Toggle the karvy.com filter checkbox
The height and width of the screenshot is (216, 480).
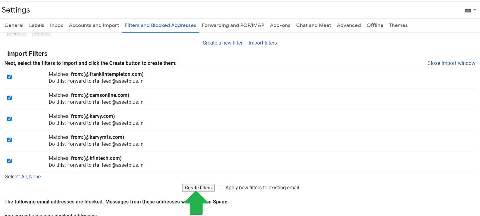tap(9, 119)
